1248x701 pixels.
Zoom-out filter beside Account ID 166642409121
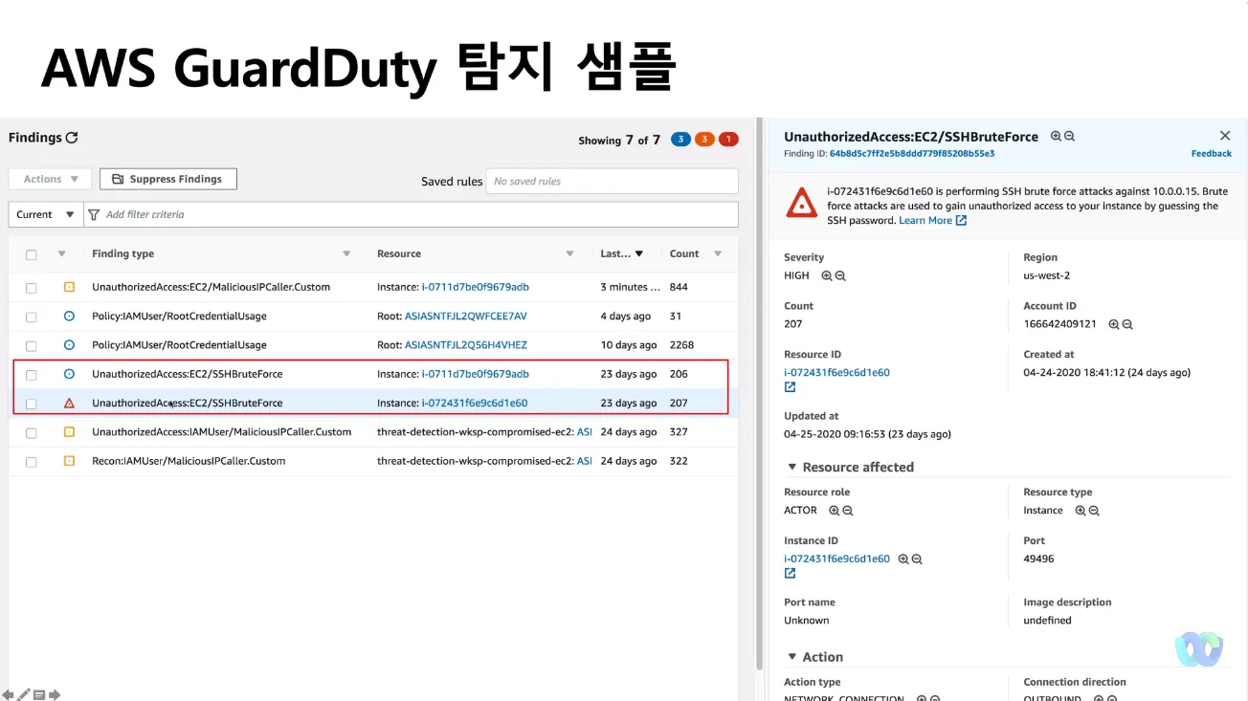click(1127, 324)
